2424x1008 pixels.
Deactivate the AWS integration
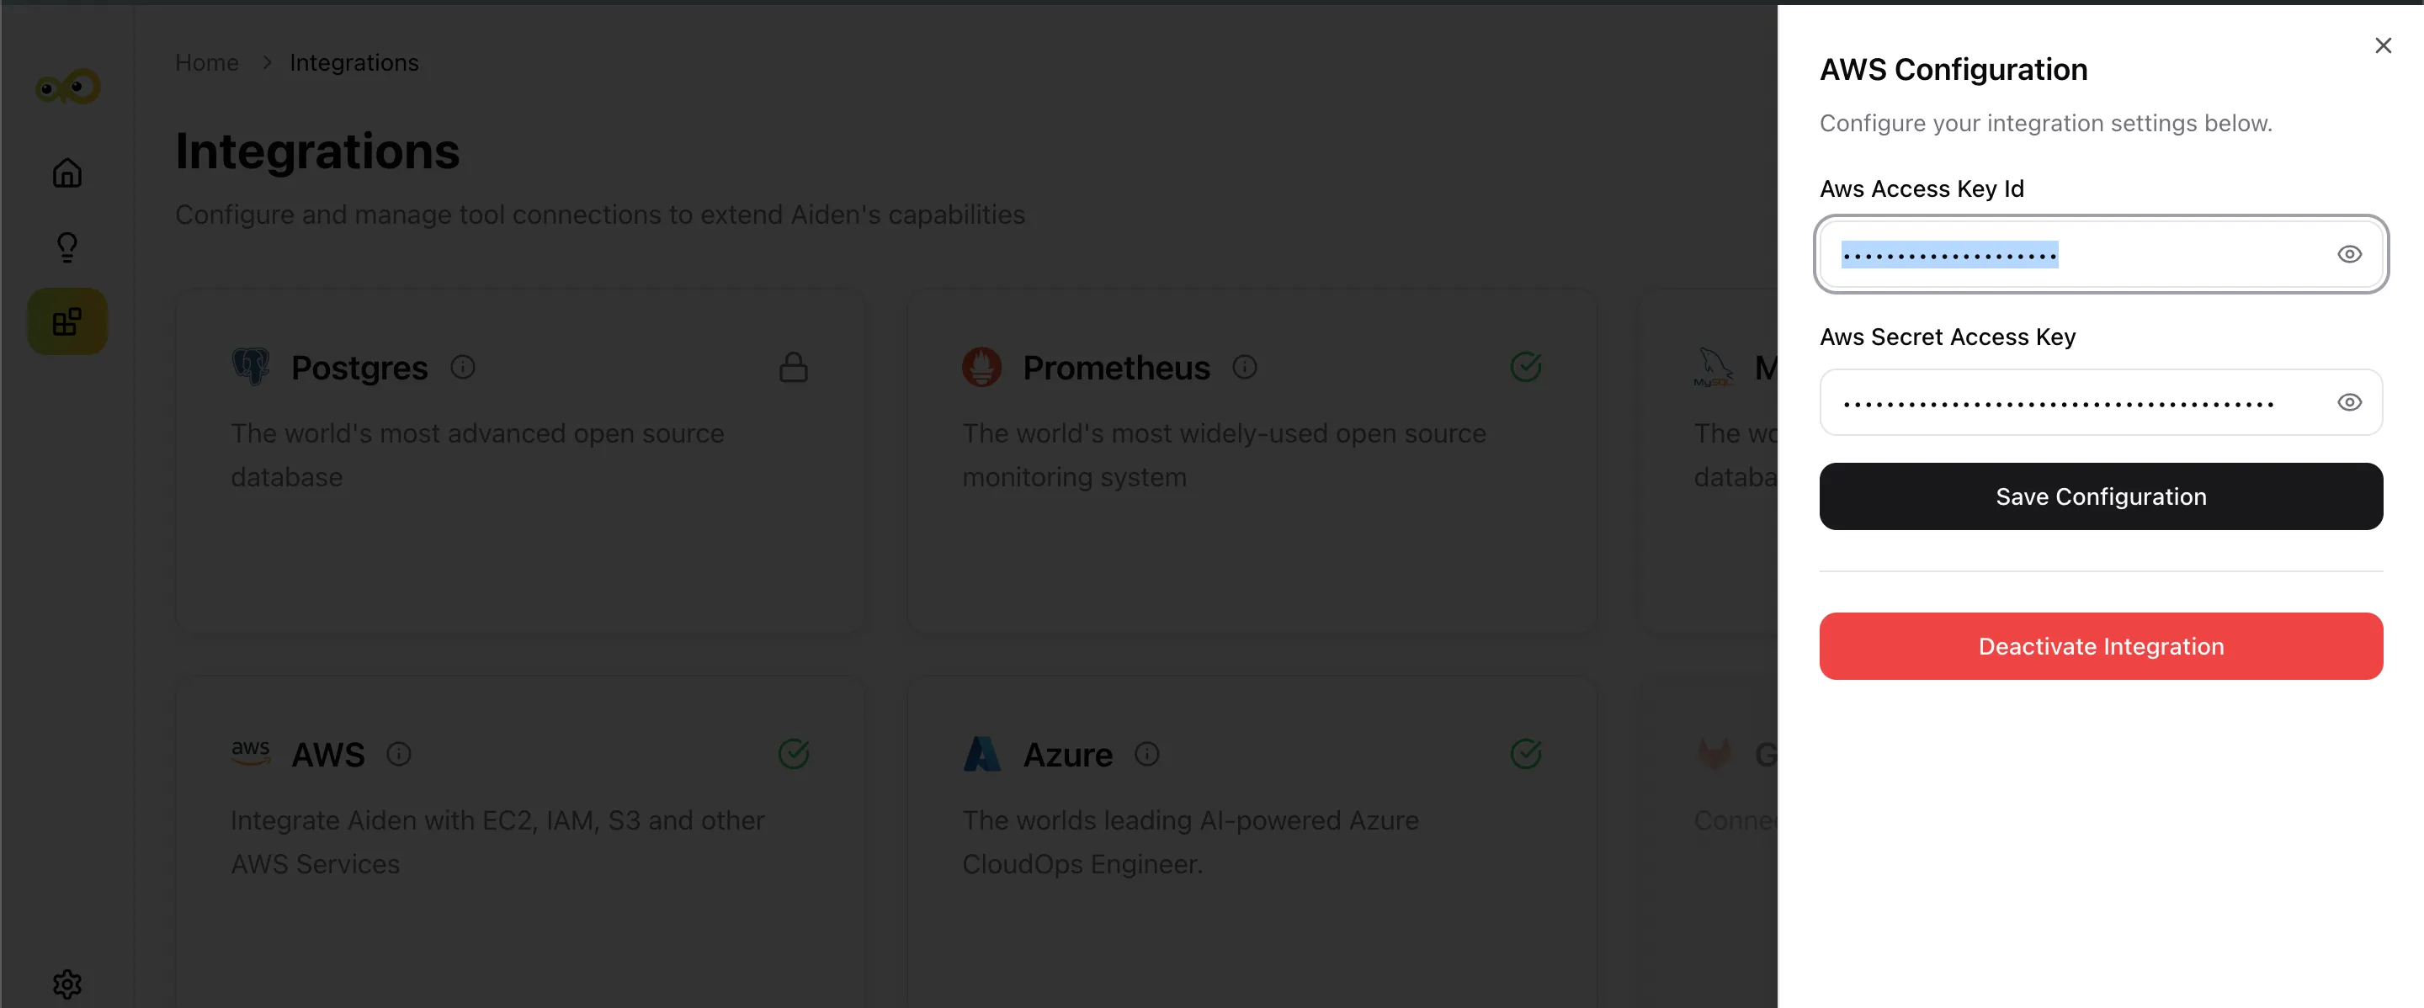pos(2100,646)
